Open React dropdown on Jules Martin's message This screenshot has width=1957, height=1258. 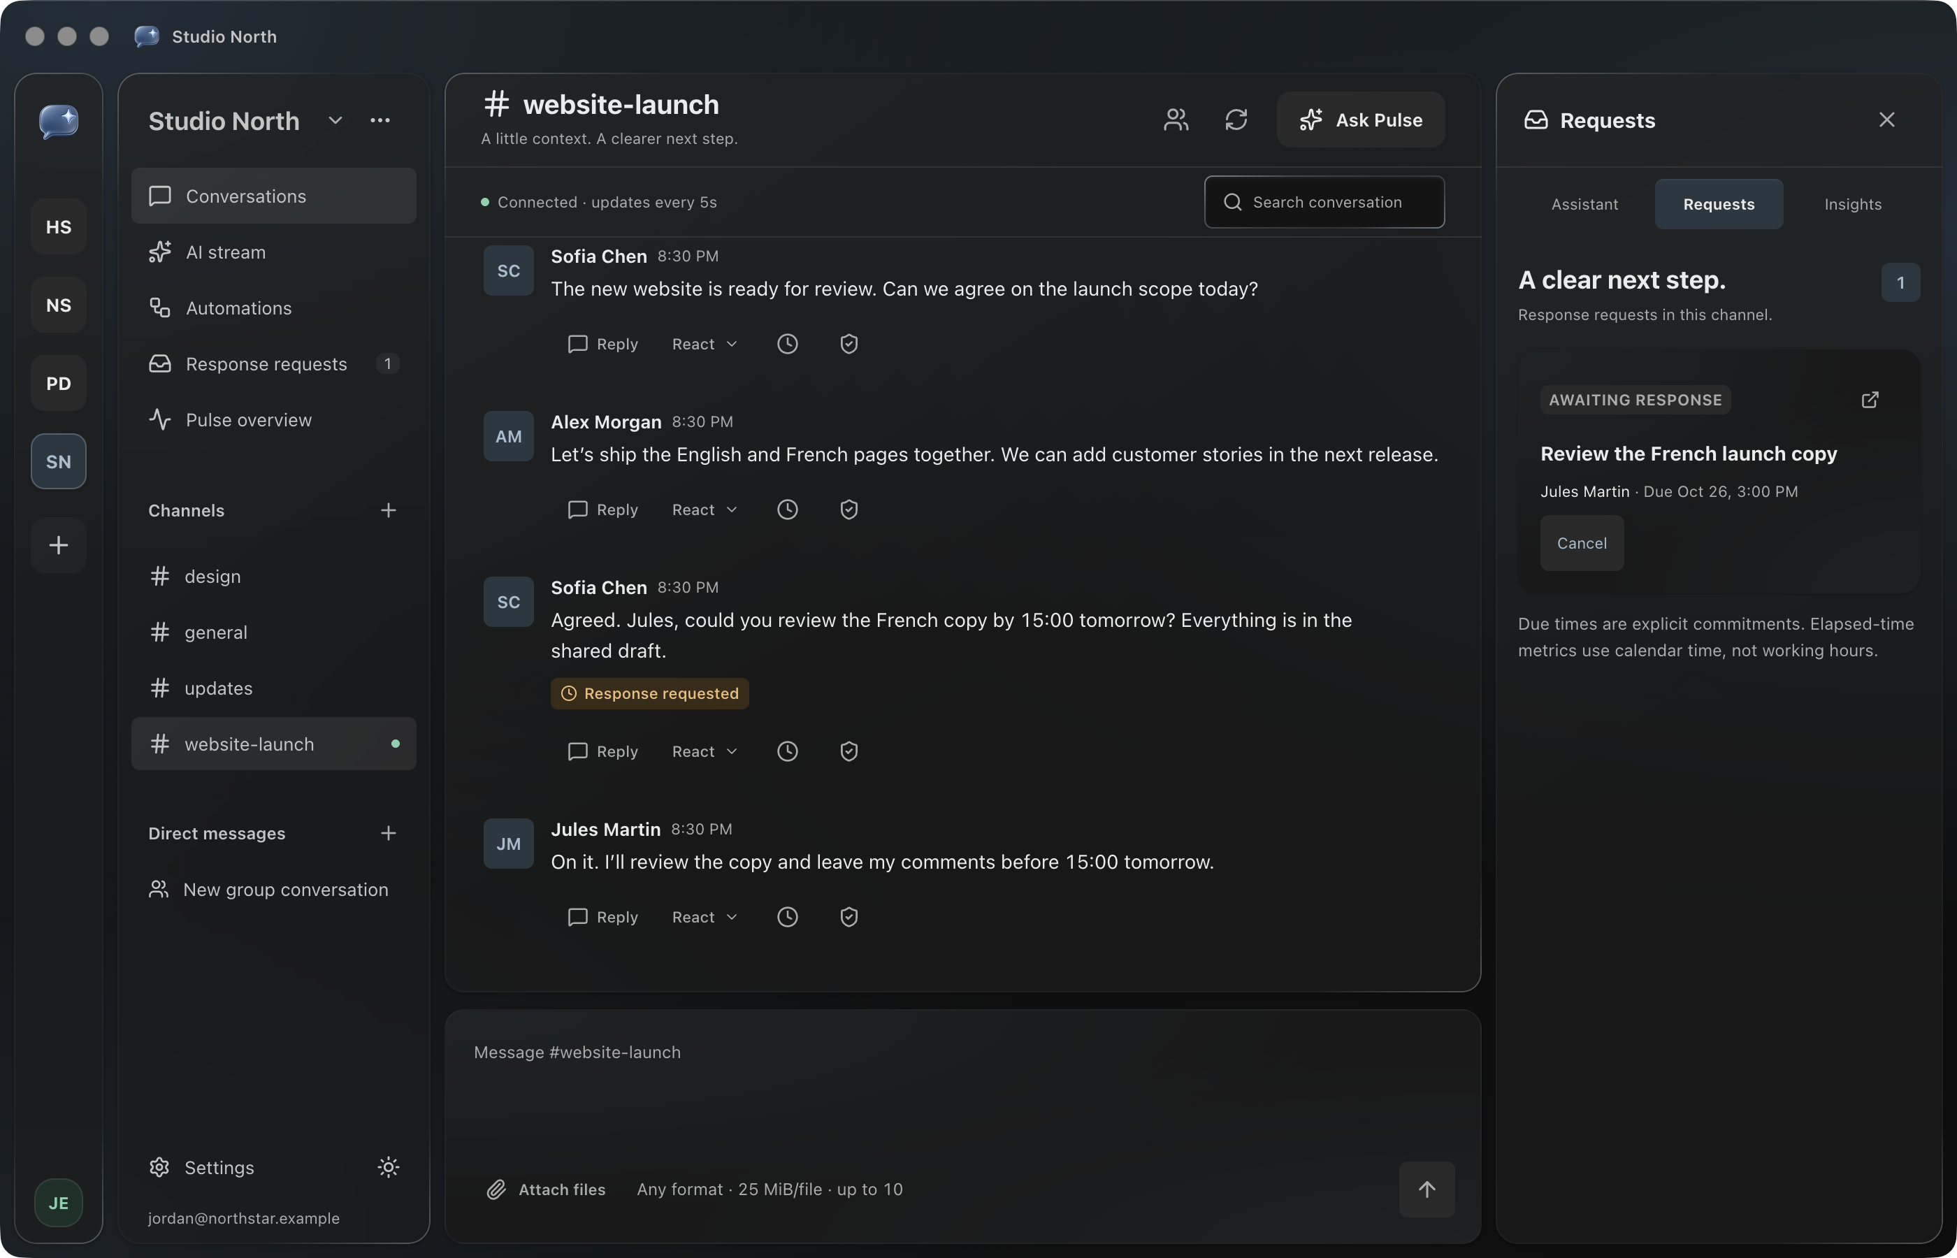[705, 918]
